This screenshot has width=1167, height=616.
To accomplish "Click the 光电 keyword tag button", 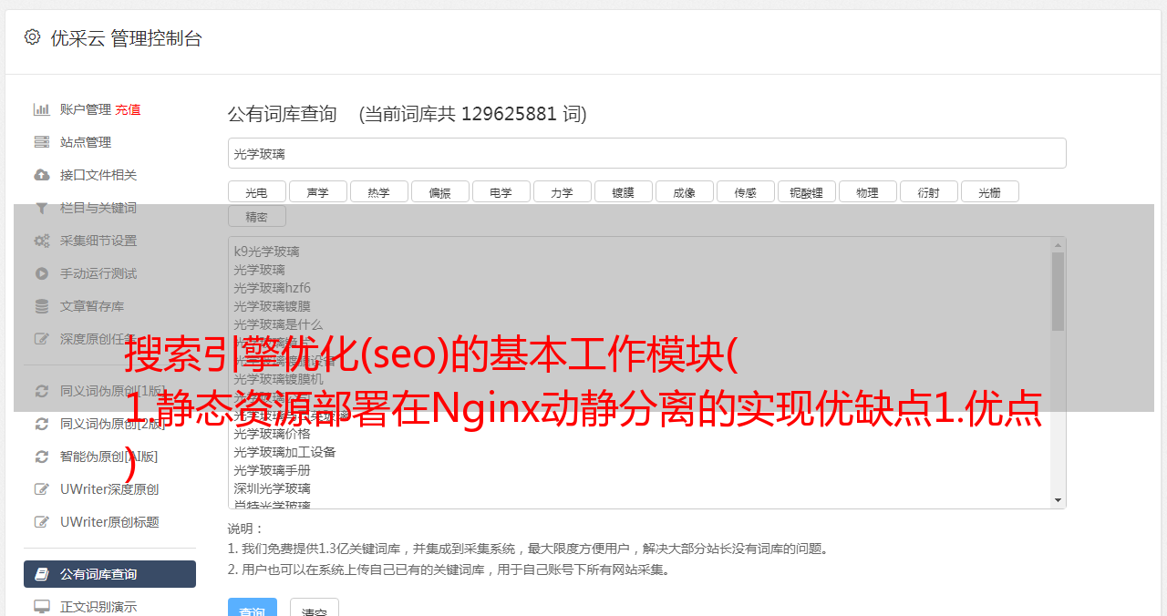I will pyautogui.click(x=257, y=191).
